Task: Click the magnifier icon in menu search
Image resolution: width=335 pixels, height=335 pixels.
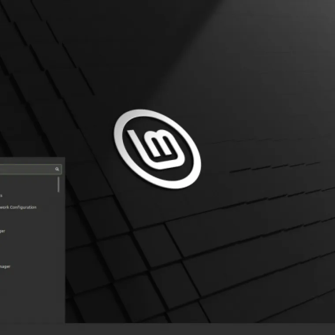Action: coord(57,169)
